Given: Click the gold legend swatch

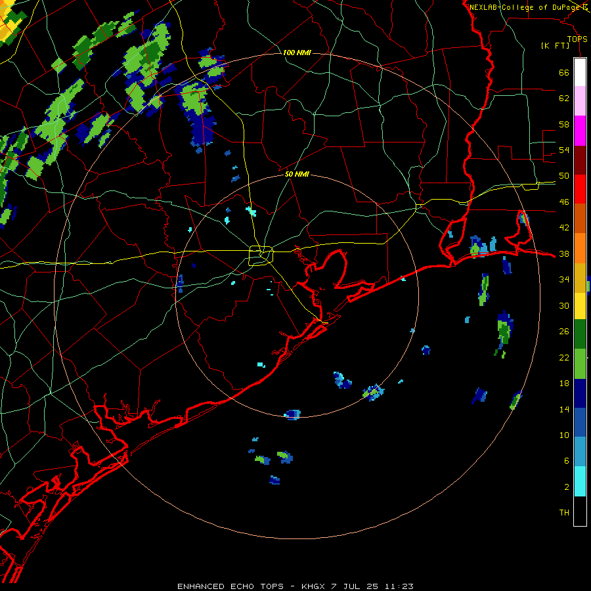Looking at the screenshot, I should 580,277.
